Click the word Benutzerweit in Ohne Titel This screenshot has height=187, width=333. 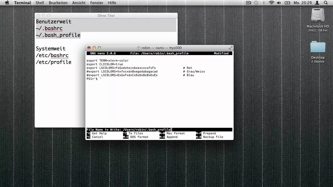click(x=54, y=22)
